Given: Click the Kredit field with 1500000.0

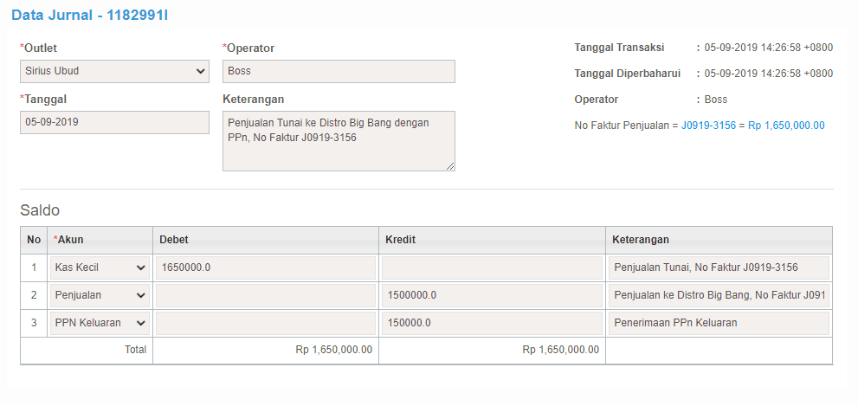Looking at the screenshot, I should click(x=492, y=295).
